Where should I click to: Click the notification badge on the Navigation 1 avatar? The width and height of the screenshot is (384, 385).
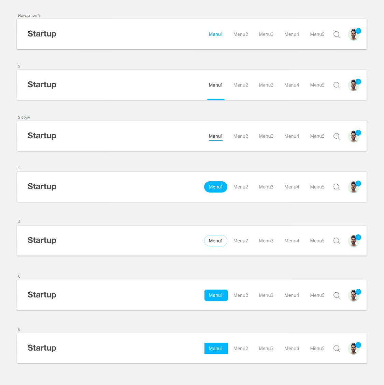(358, 31)
